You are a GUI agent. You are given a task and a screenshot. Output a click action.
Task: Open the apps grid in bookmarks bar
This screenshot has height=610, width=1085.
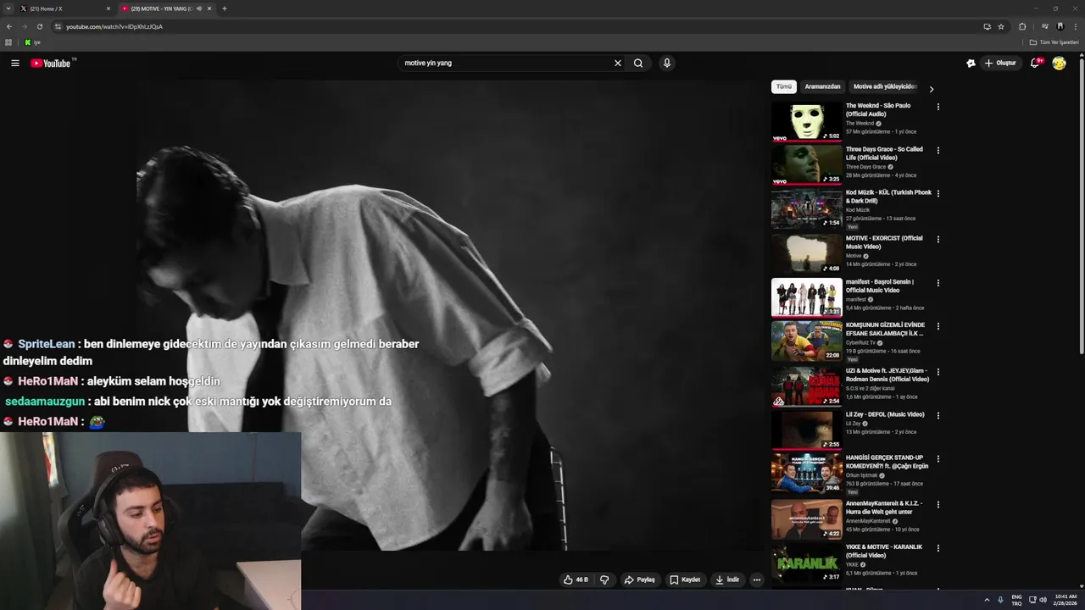coord(8,42)
